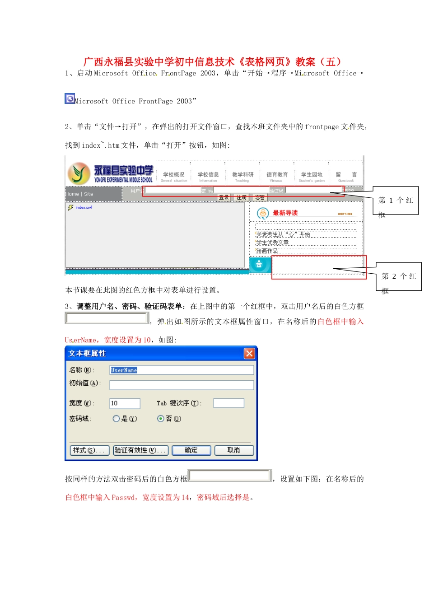Click the 忘密 button
The height and width of the screenshot is (607, 429).
tap(259, 197)
